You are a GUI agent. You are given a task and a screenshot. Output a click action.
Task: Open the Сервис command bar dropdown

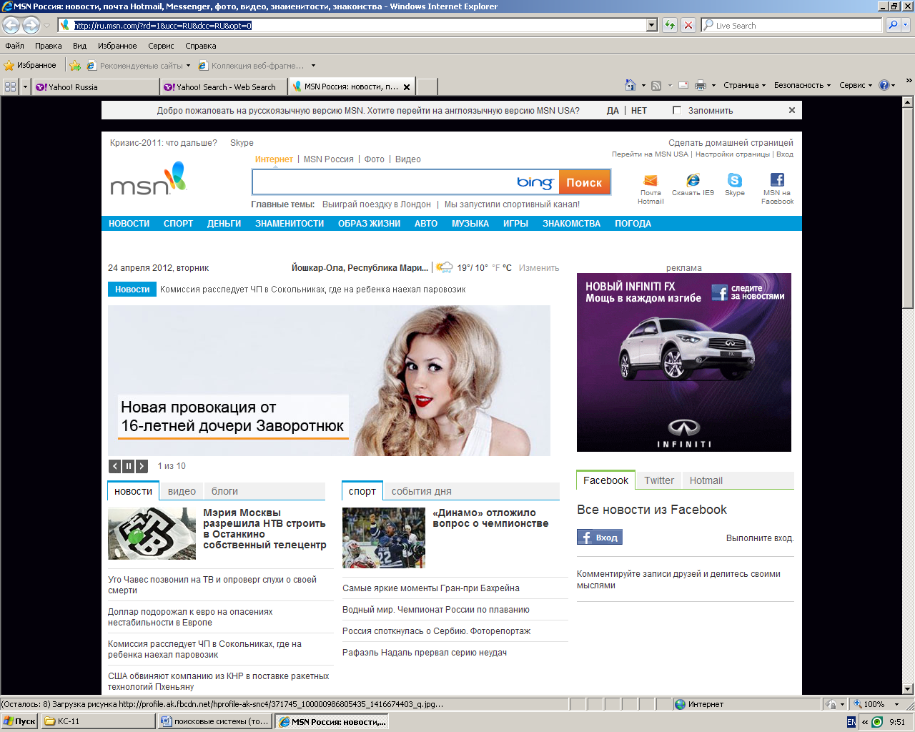(x=856, y=85)
